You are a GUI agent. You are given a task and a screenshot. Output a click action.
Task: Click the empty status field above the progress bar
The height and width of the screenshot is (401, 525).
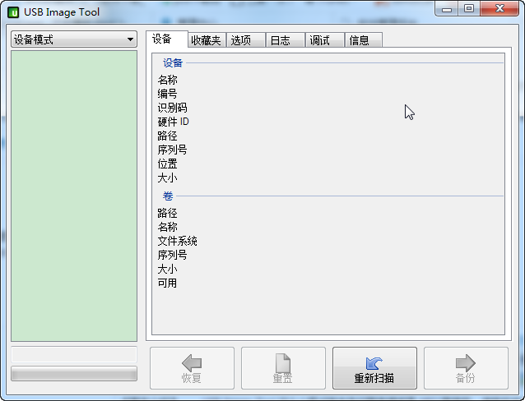[74, 354]
